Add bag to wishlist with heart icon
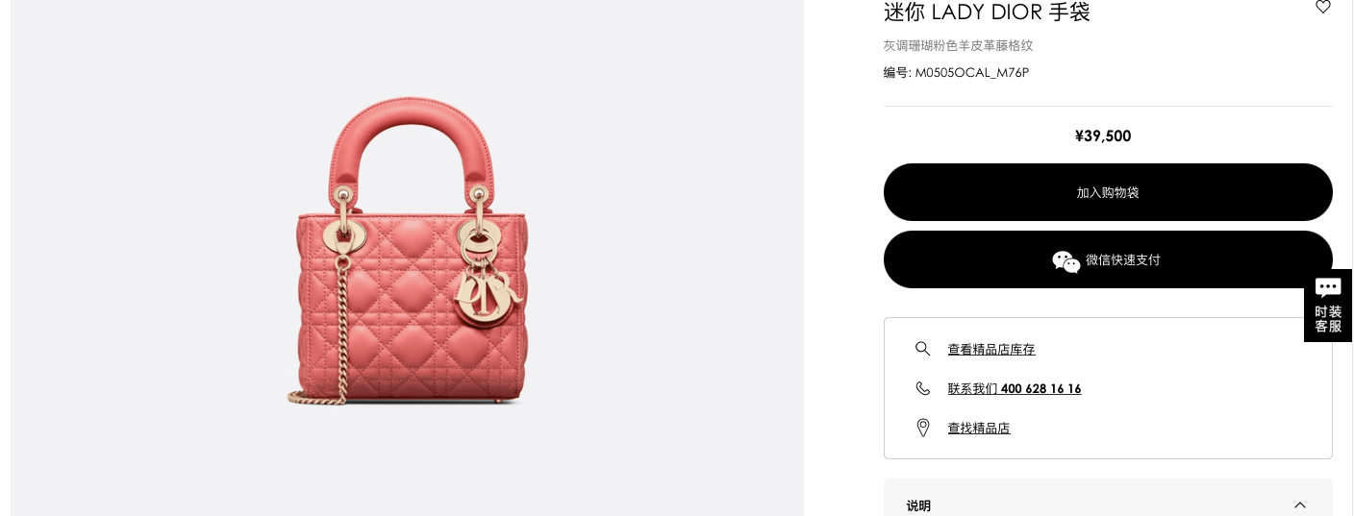This screenshot has width=1354, height=516. 1323,7
